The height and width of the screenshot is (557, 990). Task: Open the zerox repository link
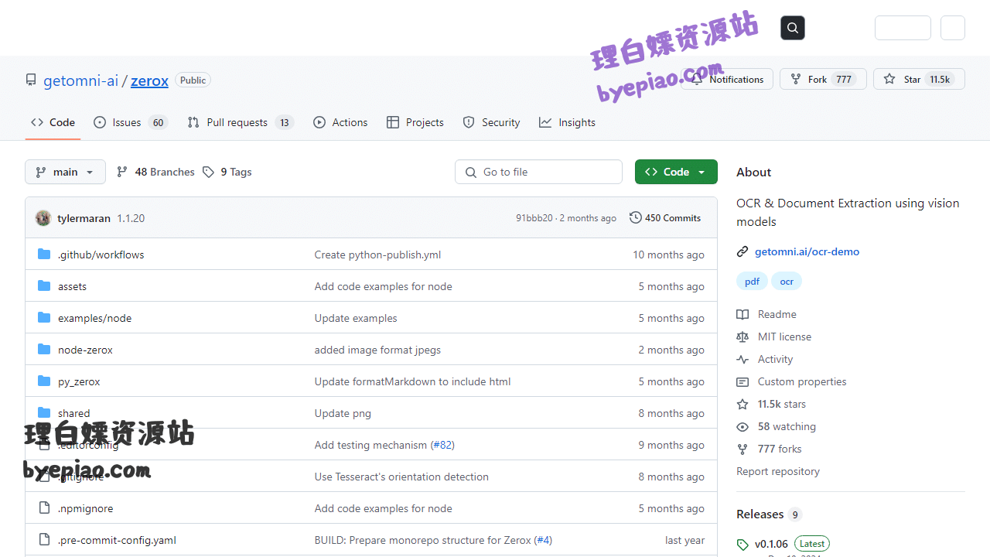pyautogui.click(x=149, y=80)
